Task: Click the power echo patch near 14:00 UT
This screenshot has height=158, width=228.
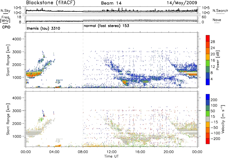Action: point(125,82)
